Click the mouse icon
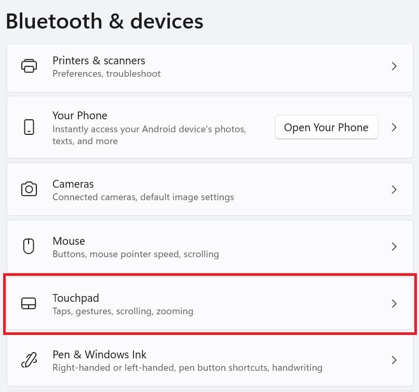419x392 pixels. point(29,246)
